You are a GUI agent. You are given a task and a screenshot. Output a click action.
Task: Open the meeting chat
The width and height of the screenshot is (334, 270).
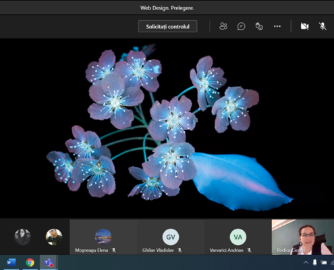(x=241, y=26)
